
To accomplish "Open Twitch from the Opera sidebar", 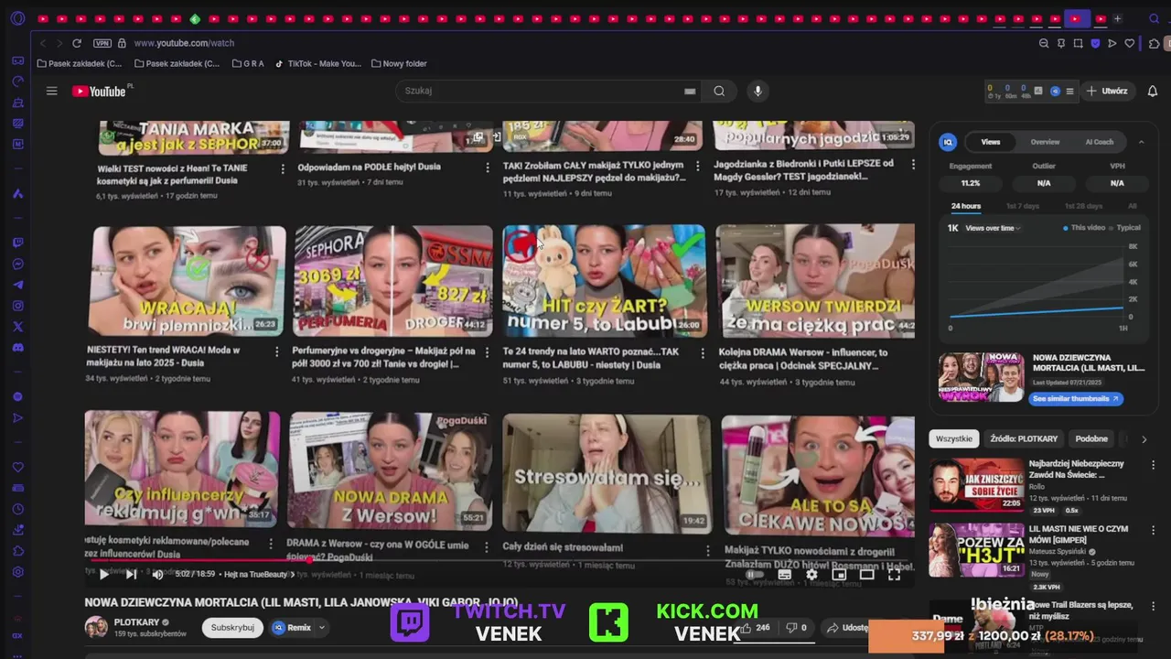I will (x=17, y=243).
